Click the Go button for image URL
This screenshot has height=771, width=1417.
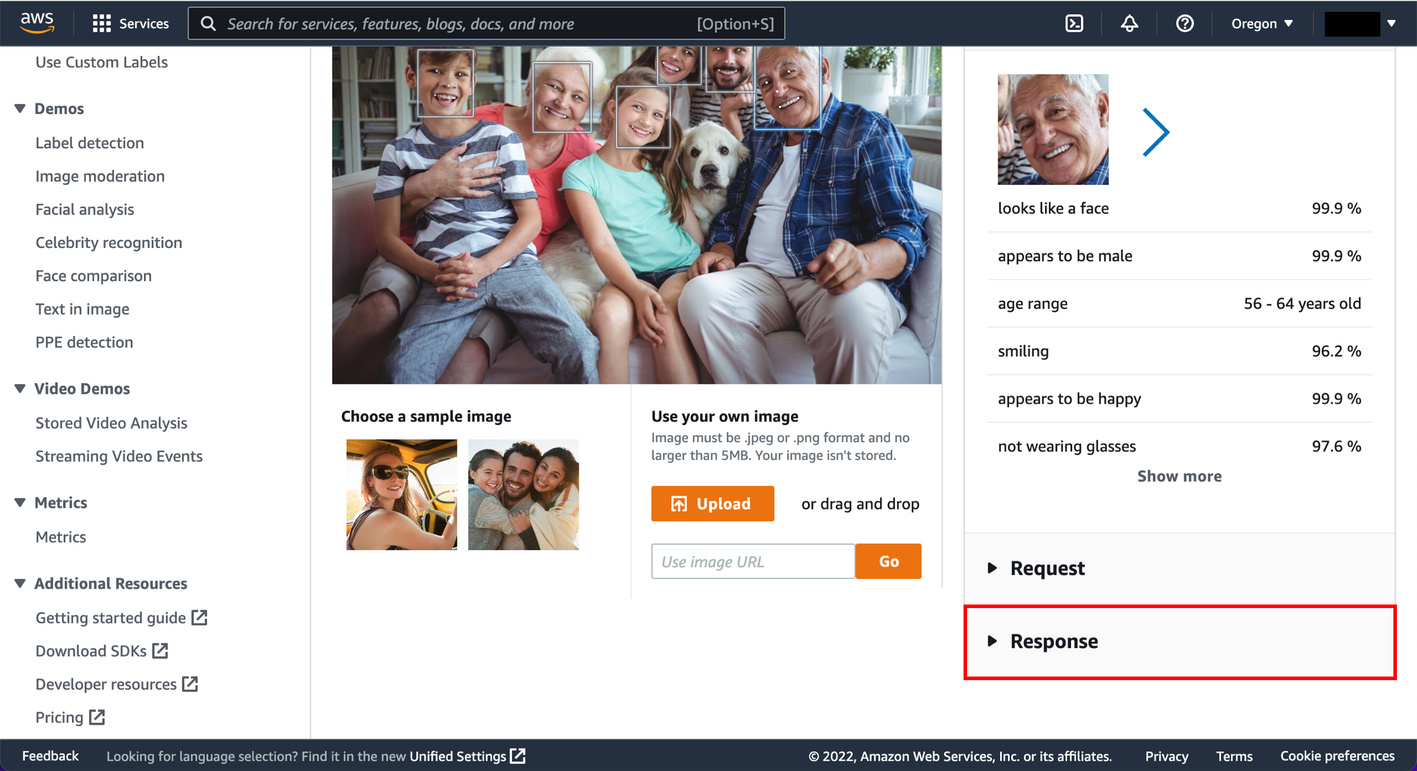coord(889,561)
